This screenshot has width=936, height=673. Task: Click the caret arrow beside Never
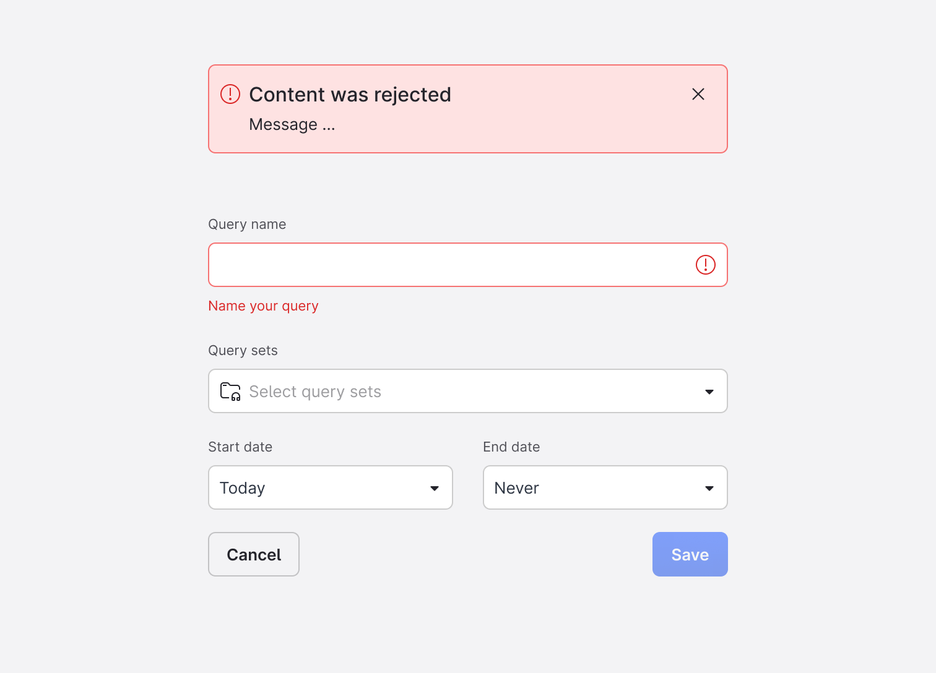point(709,488)
